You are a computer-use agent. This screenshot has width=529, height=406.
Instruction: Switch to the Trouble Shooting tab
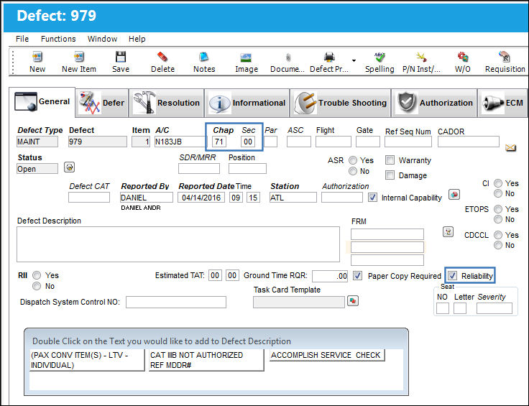341,103
